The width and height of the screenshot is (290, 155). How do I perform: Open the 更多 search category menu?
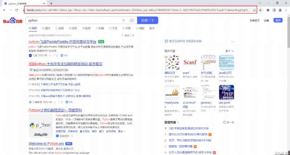click(x=152, y=29)
